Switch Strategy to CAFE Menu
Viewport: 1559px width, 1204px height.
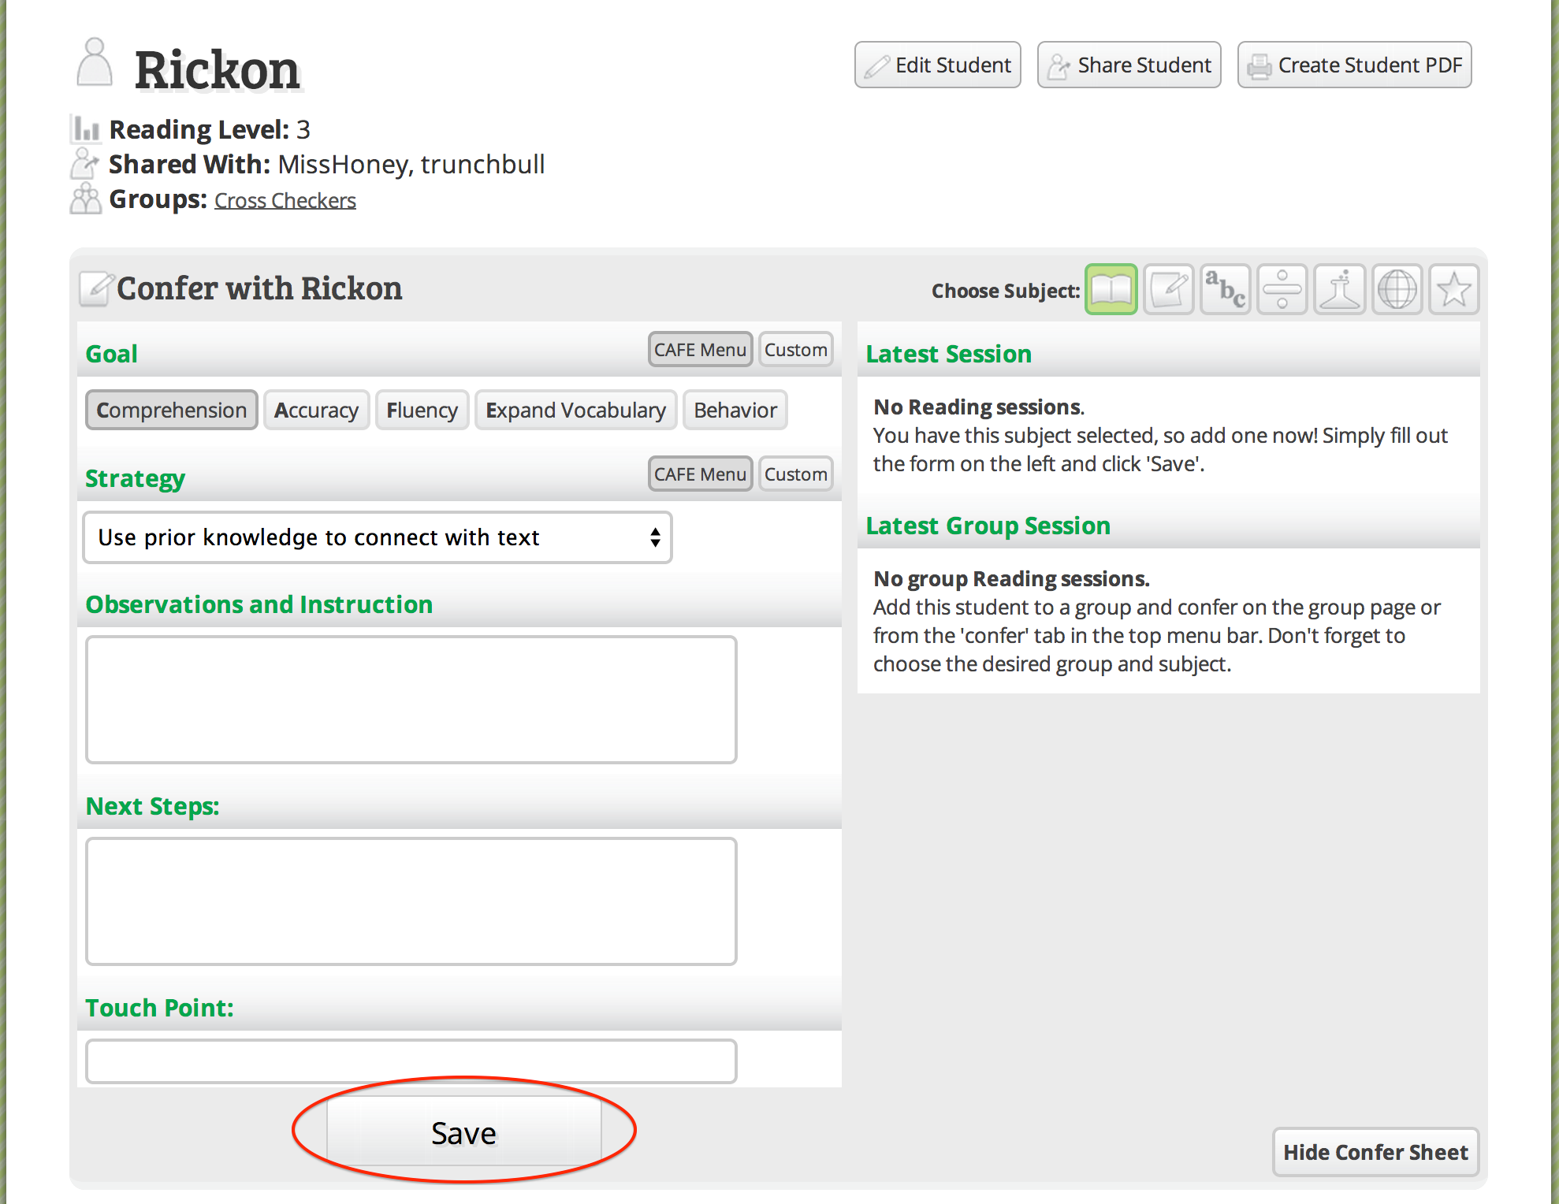pos(700,474)
